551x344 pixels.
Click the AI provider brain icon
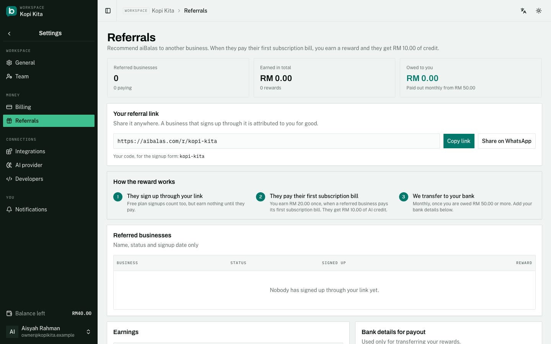[x=9, y=165]
